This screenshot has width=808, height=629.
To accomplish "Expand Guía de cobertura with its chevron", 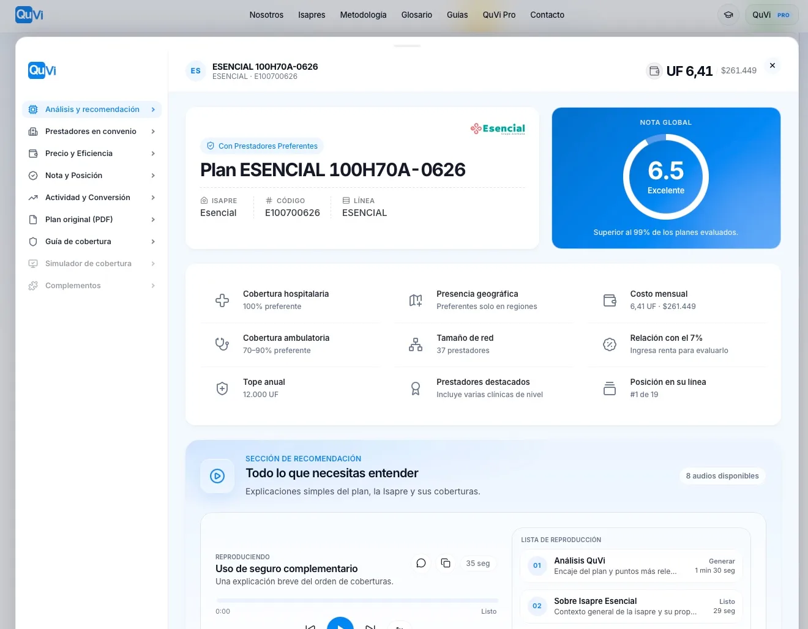I will pos(153,242).
